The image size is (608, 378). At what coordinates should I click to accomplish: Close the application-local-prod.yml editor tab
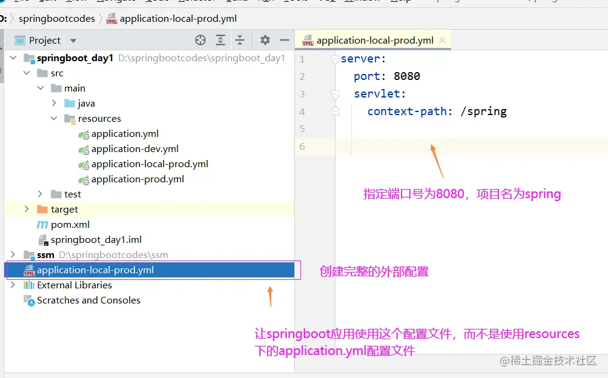click(442, 40)
